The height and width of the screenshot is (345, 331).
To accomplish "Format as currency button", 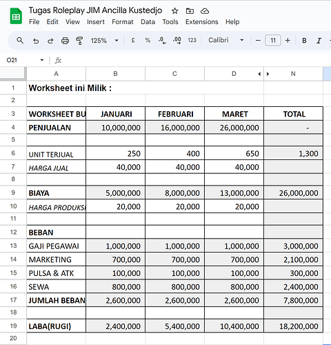I will 133,41.
